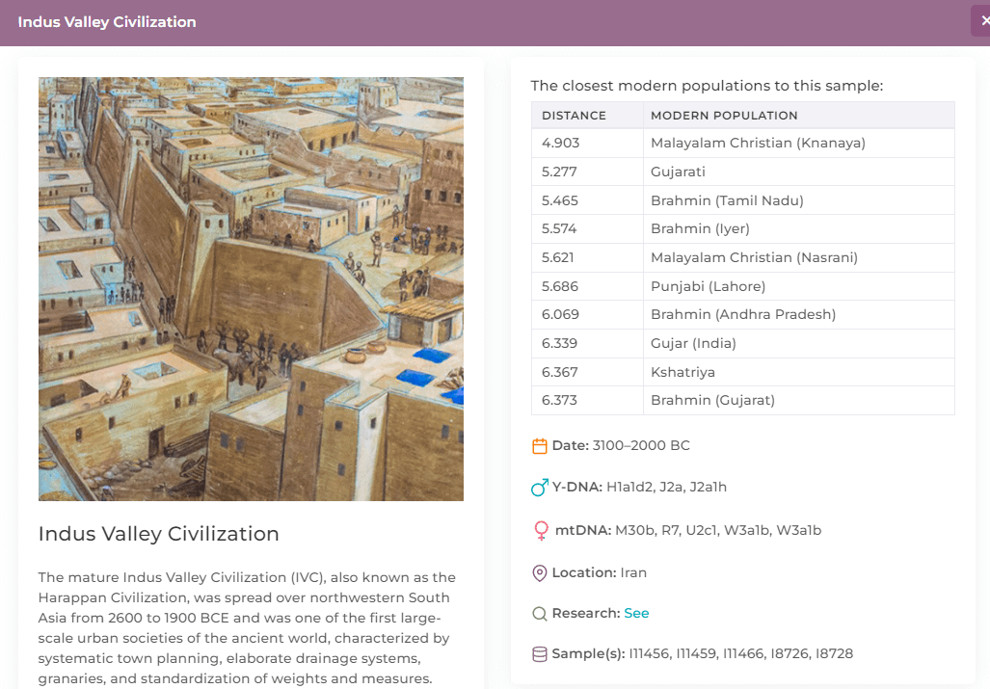
Task: Click distance value 6.069
Action: click(561, 314)
